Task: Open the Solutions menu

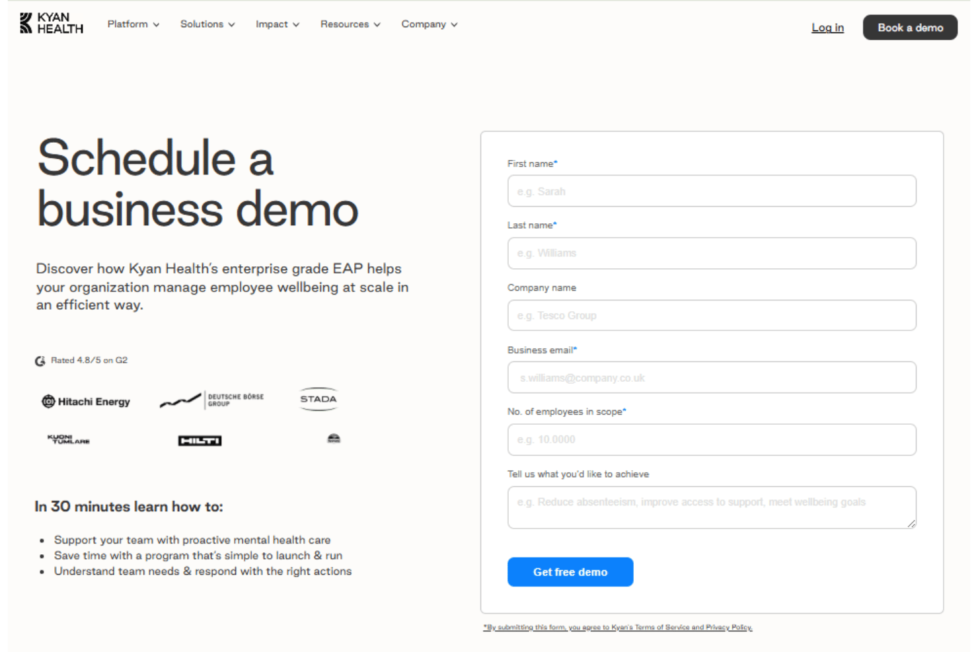Action: pos(207,24)
